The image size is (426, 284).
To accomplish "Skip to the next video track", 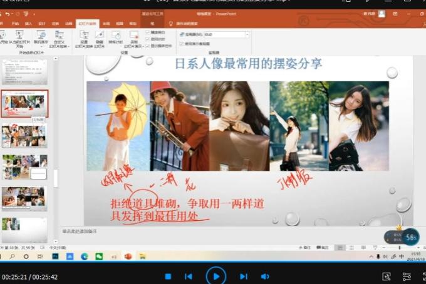I will (x=243, y=276).
